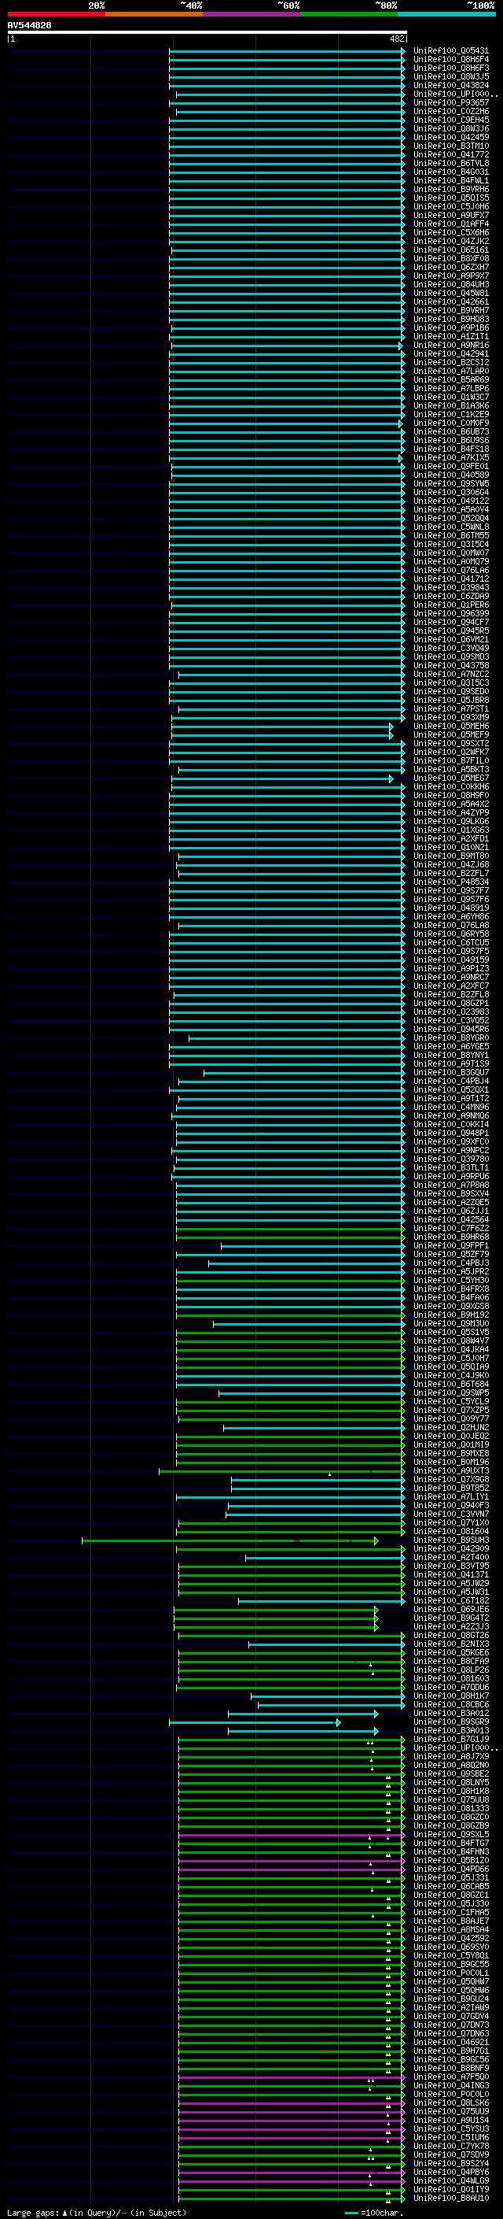503x2219 pixels.
Task: Select the UniRef100_C7F6Z2 row label
Action: (x=450, y=1229)
